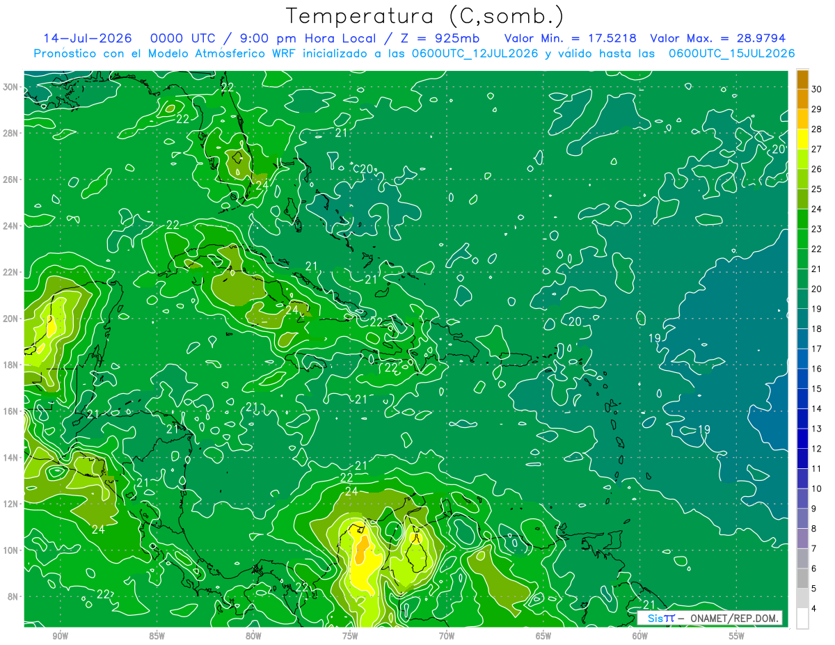Click the '22N' latitude axis label
The image size is (835, 645).
(10, 272)
